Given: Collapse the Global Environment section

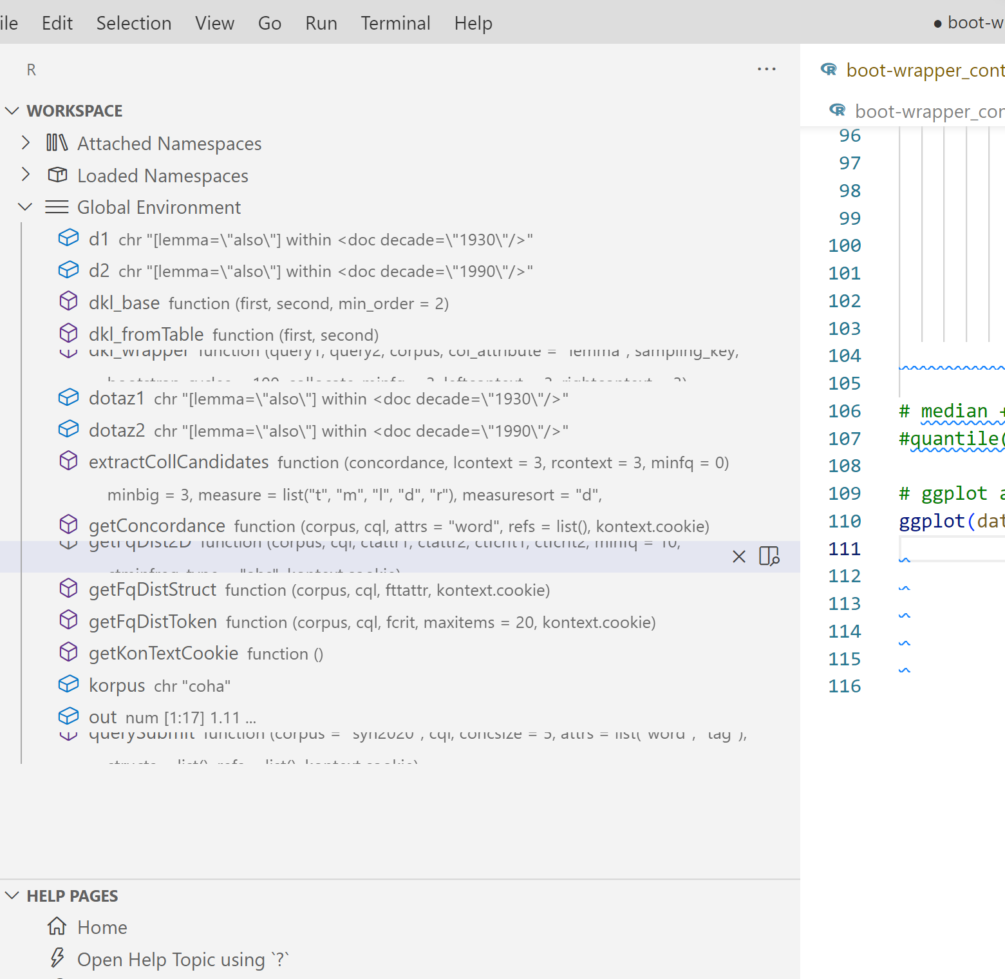Looking at the screenshot, I should pos(26,207).
